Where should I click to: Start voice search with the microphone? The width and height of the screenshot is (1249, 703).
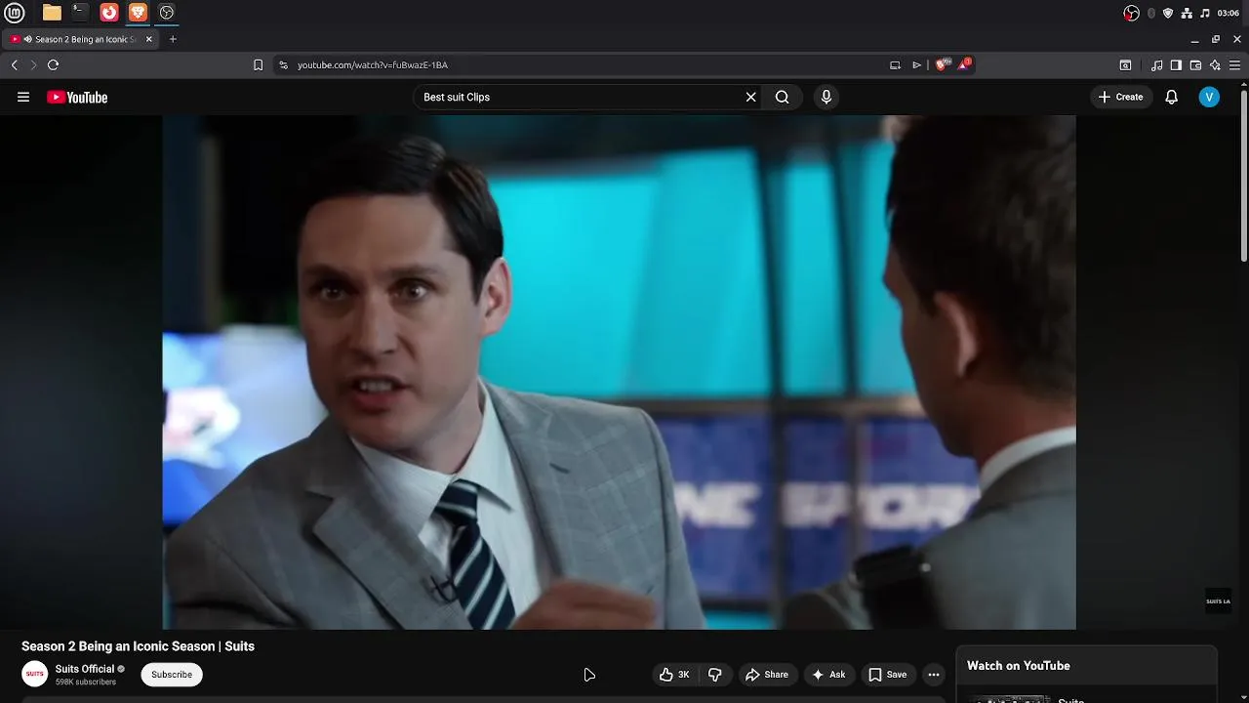coord(826,97)
